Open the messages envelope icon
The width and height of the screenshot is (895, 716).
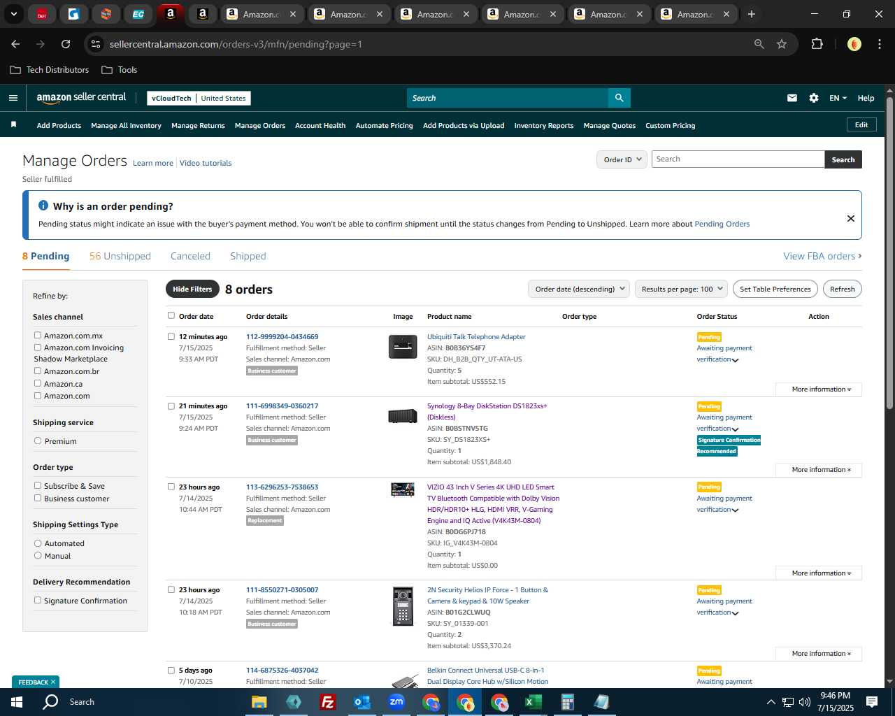click(x=792, y=98)
